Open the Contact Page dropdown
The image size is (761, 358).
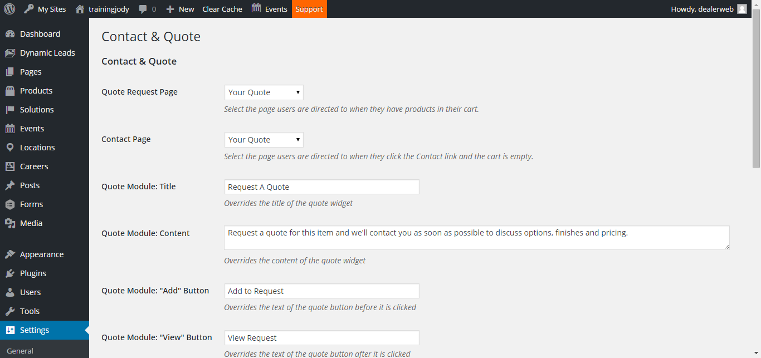264,140
